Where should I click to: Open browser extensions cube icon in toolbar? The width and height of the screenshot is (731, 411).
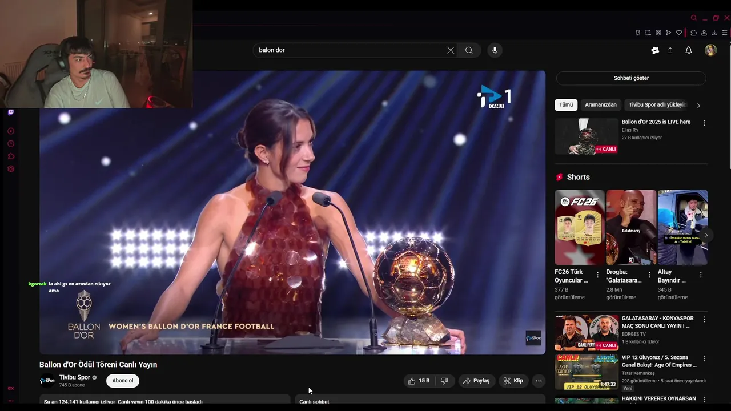tap(693, 33)
